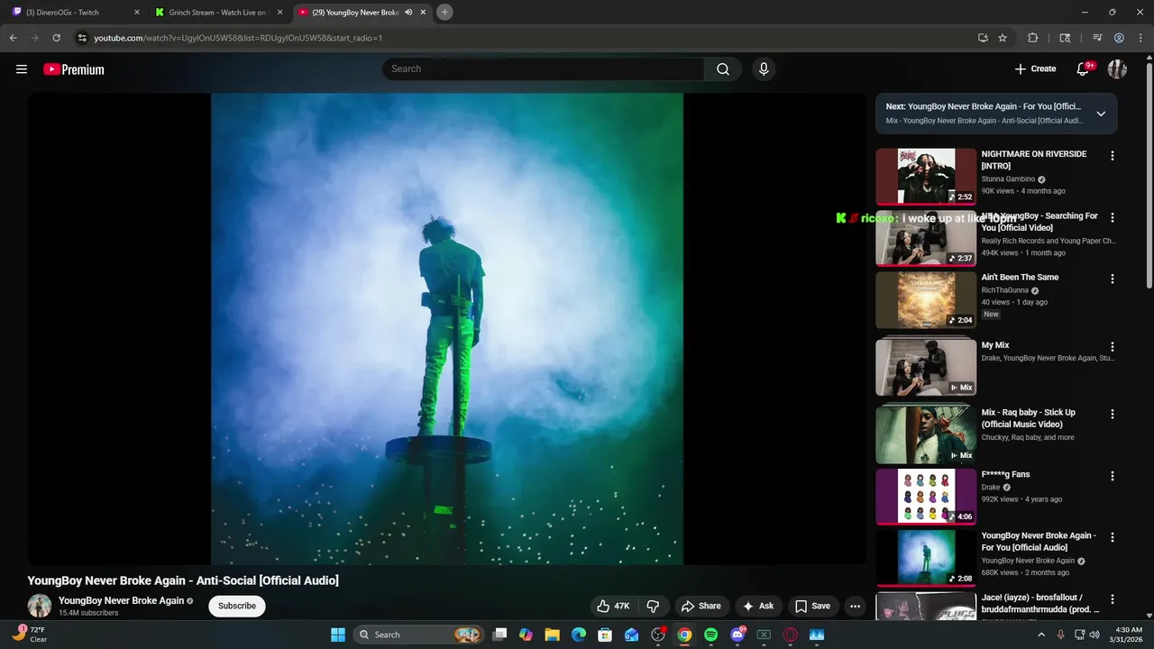1154x649 pixels.
Task: Toggle system volume icon in tray
Action: 1094,635
